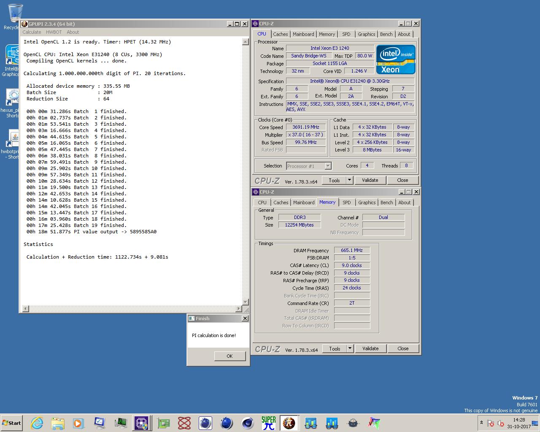Expand Tools dropdown arrow in Memory CPU-Z window
540x432 pixels.
pos(350,348)
